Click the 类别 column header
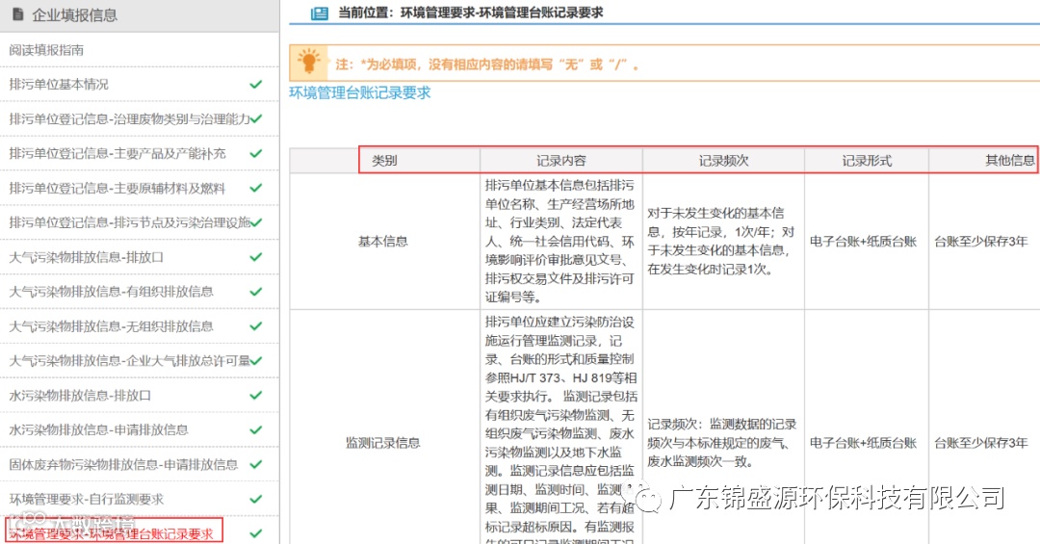The height and width of the screenshot is (544, 1040). coord(384,161)
